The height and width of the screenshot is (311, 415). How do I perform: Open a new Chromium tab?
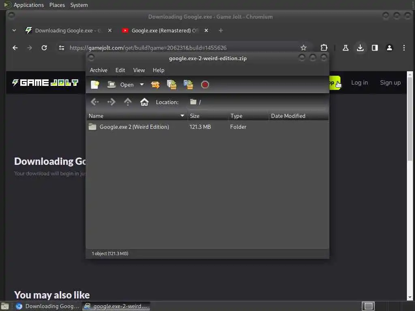[x=220, y=30]
